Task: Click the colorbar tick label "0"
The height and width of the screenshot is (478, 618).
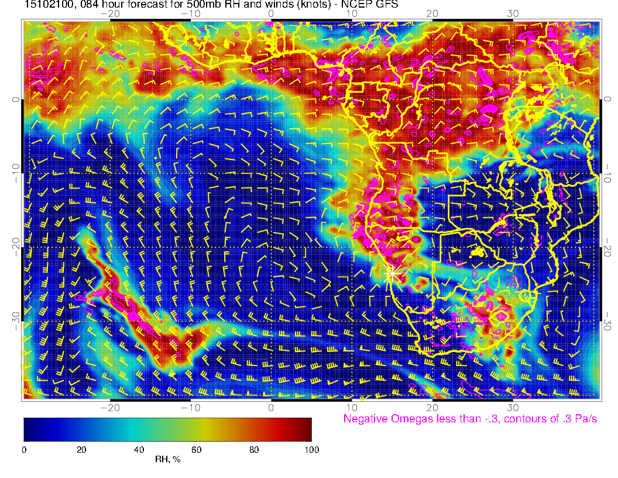Action: 24,450
